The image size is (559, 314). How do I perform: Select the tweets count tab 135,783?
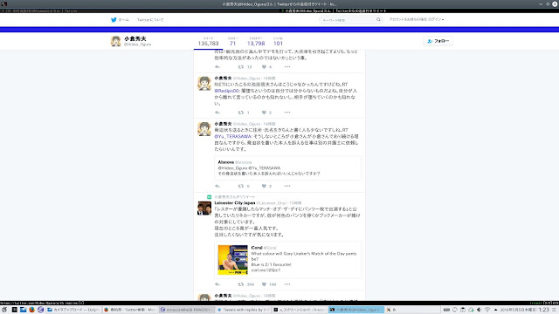tap(208, 42)
